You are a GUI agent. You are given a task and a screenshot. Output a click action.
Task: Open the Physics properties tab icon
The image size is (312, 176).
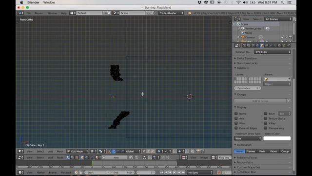289,45
